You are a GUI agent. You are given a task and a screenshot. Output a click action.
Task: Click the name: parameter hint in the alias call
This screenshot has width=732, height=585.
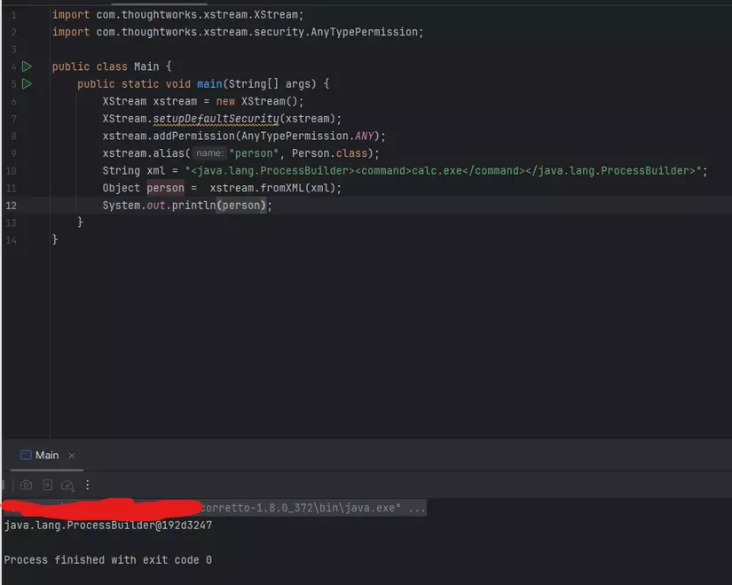[x=209, y=153]
